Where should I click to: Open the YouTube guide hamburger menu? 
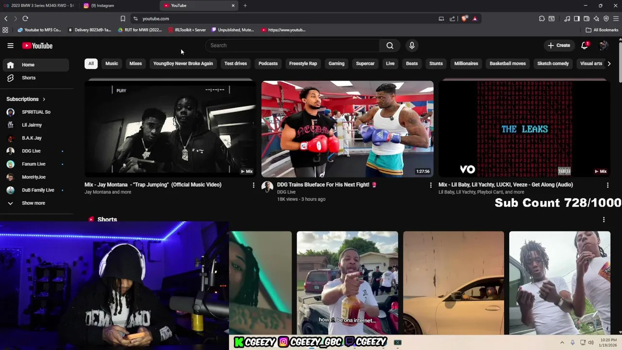click(x=10, y=46)
